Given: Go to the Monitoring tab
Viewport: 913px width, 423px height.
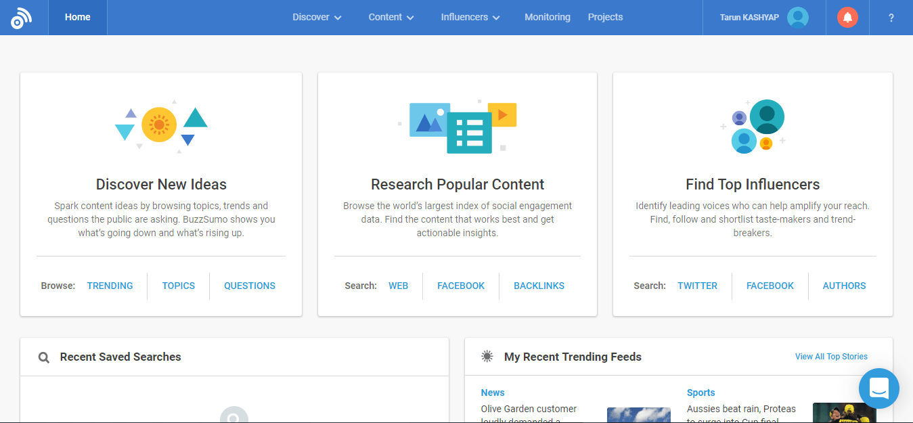Looking at the screenshot, I should click(x=547, y=18).
